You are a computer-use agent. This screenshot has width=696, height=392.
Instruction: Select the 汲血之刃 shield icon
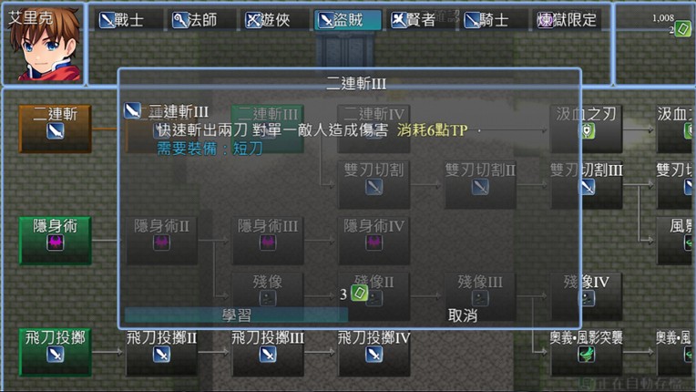pyautogui.click(x=587, y=131)
